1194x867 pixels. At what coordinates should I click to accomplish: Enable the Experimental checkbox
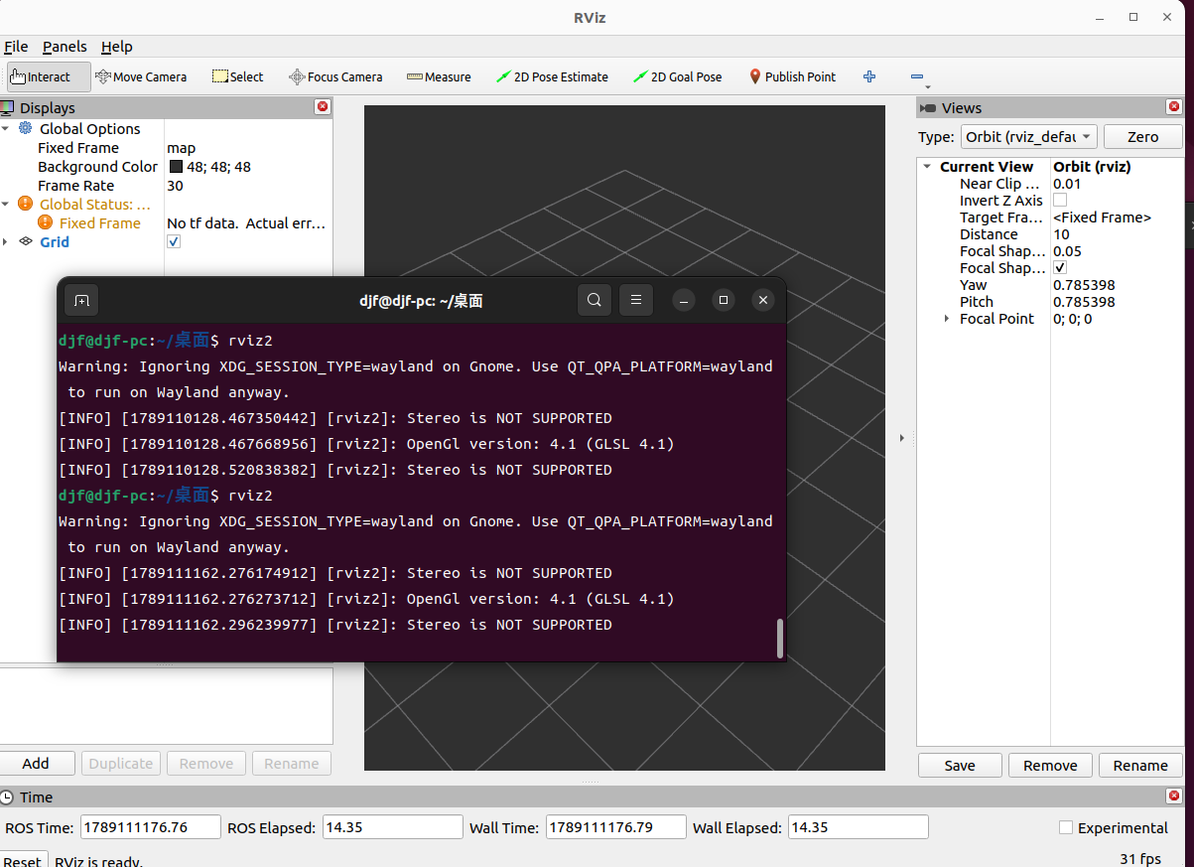[1066, 827]
